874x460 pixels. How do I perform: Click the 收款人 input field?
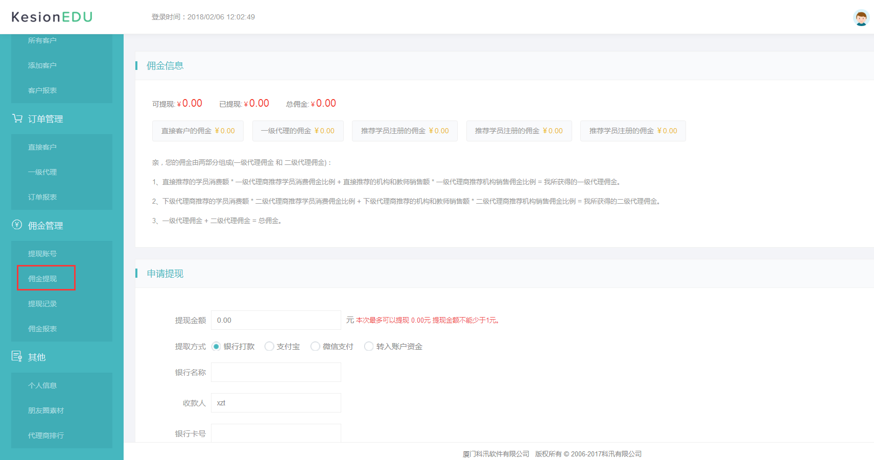(x=276, y=403)
